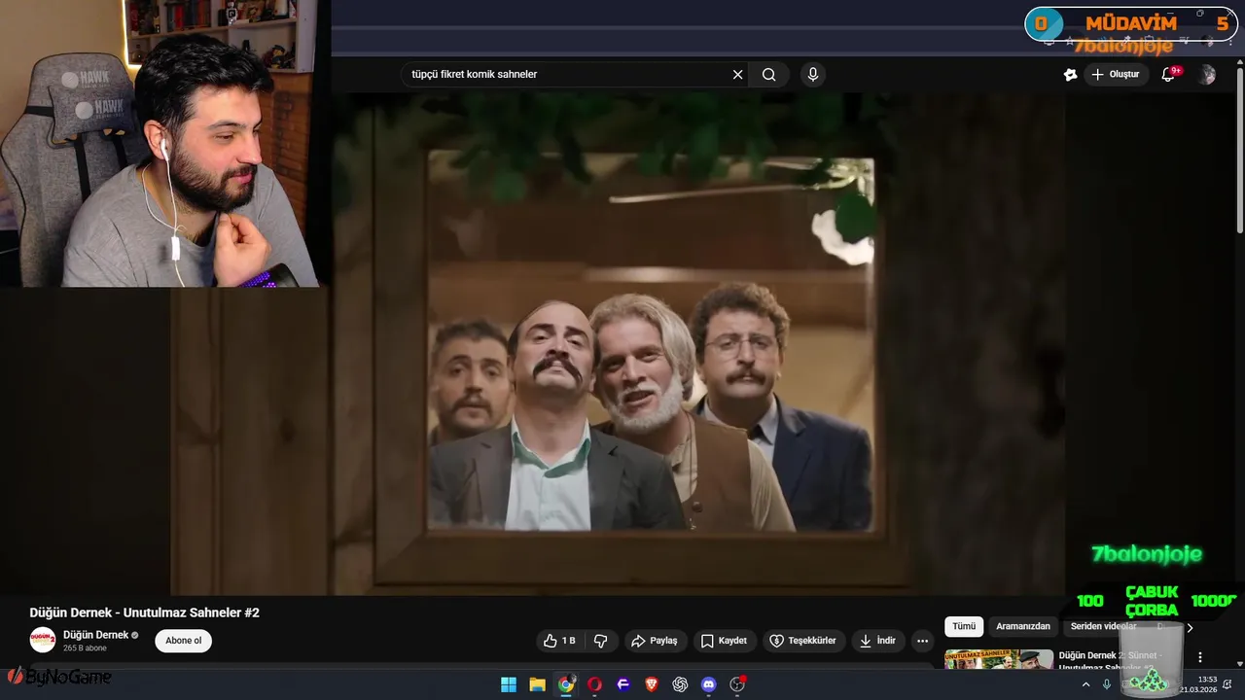Image resolution: width=1245 pixels, height=700 pixels.
Task: Dislike the video with thumbs down
Action: [600, 641]
